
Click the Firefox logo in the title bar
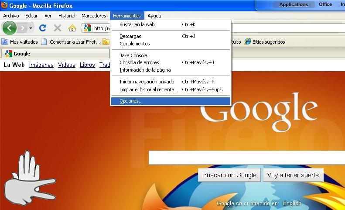[x=4, y=5]
